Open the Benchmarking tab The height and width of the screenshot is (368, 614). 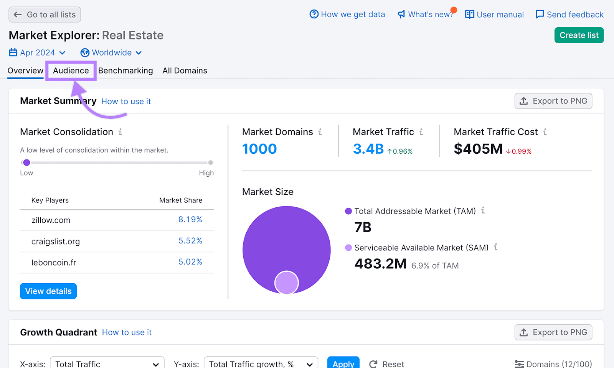click(125, 71)
